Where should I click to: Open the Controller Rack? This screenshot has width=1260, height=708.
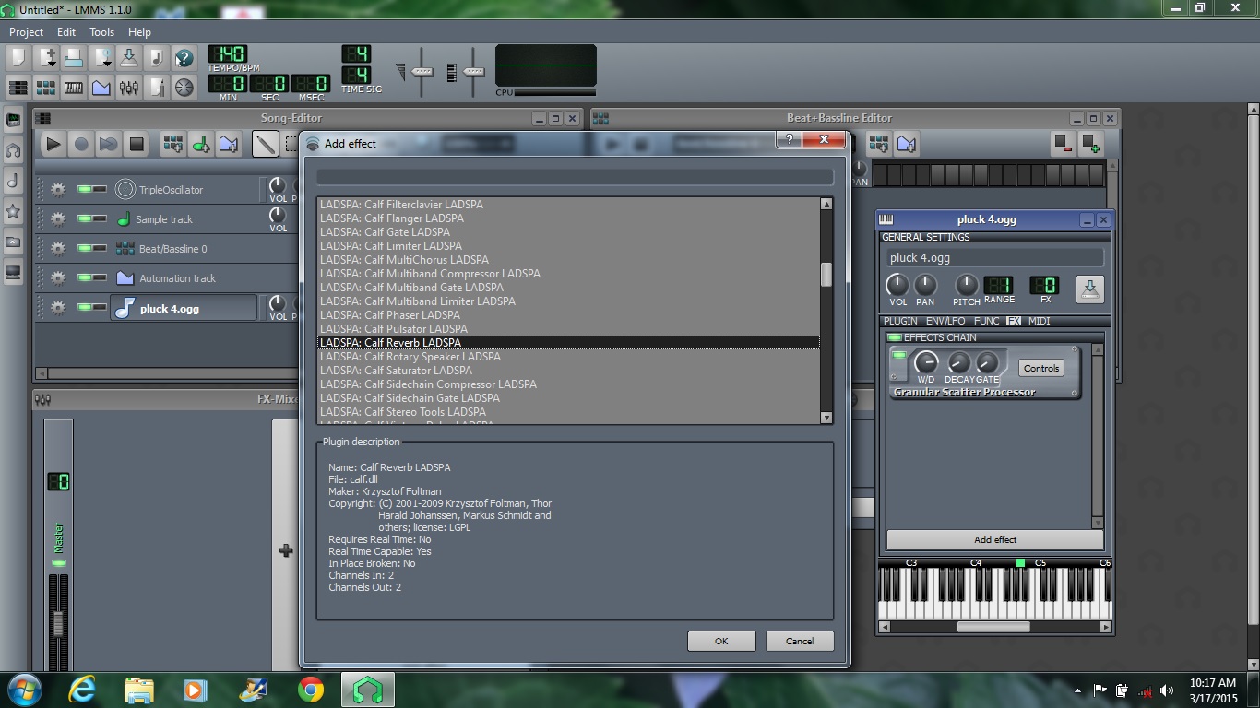(x=184, y=88)
